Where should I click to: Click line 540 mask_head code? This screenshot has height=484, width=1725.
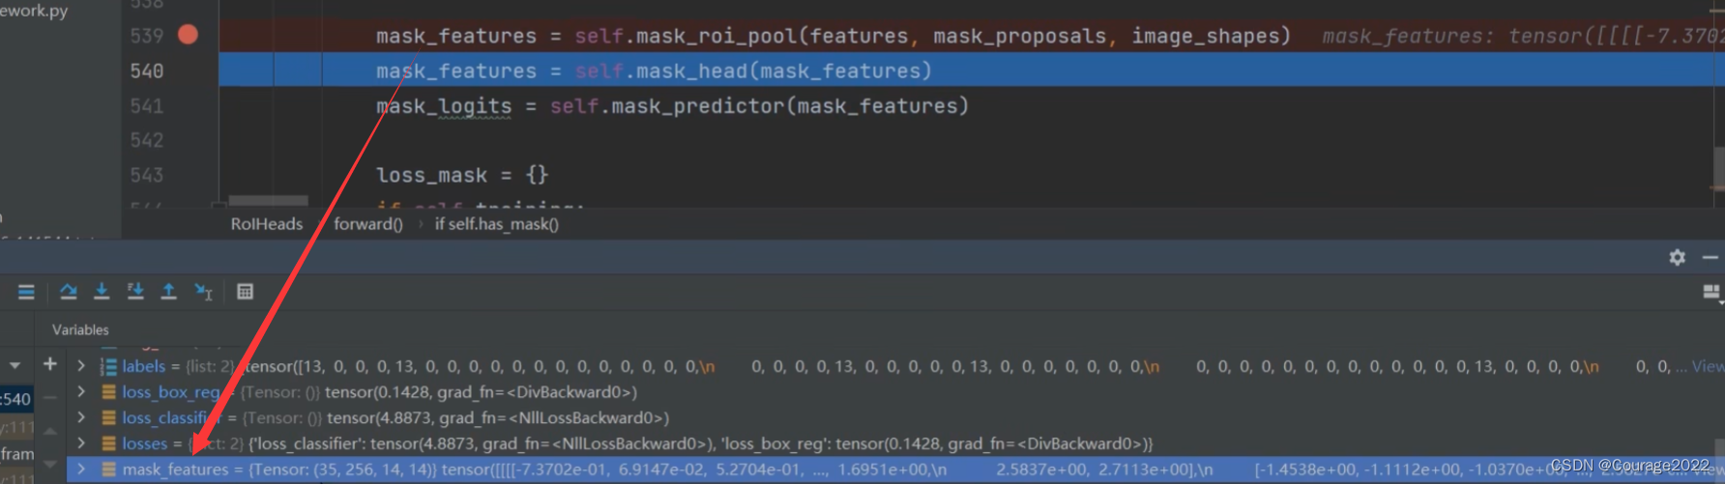pos(654,71)
